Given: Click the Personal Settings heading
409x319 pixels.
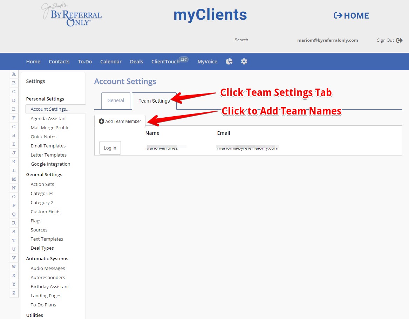Looking at the screenshot, I should 45,99.
